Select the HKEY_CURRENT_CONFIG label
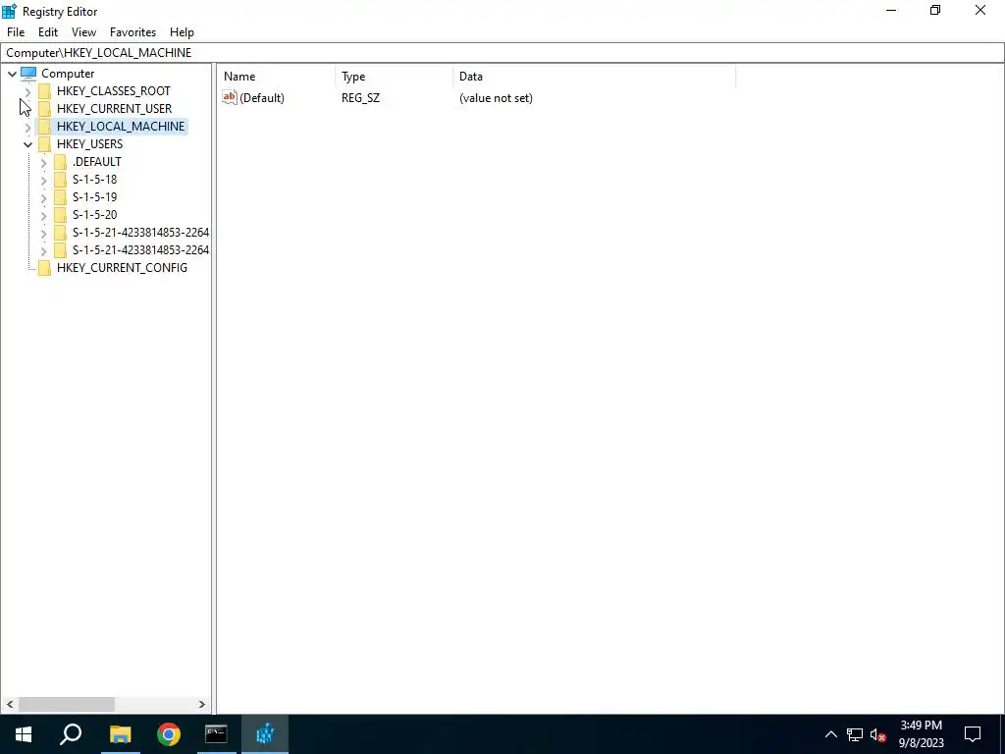This screenshot has height=754, width=1005. (122, 268)
